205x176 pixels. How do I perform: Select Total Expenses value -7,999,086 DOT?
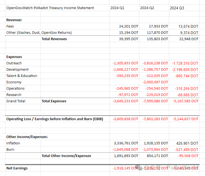click(x=155, y=101)
